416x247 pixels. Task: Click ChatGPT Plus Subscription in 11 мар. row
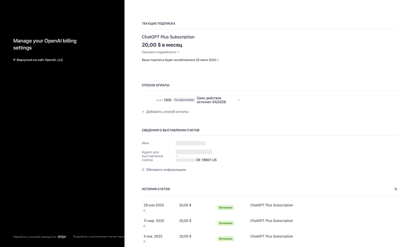(272, 221)
